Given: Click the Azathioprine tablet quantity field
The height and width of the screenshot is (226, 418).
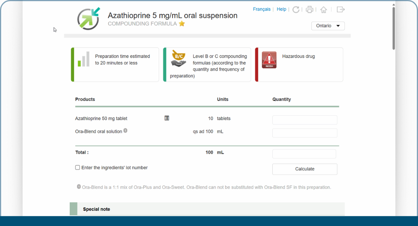Looking at the screenshot, I should coord(305,120).
